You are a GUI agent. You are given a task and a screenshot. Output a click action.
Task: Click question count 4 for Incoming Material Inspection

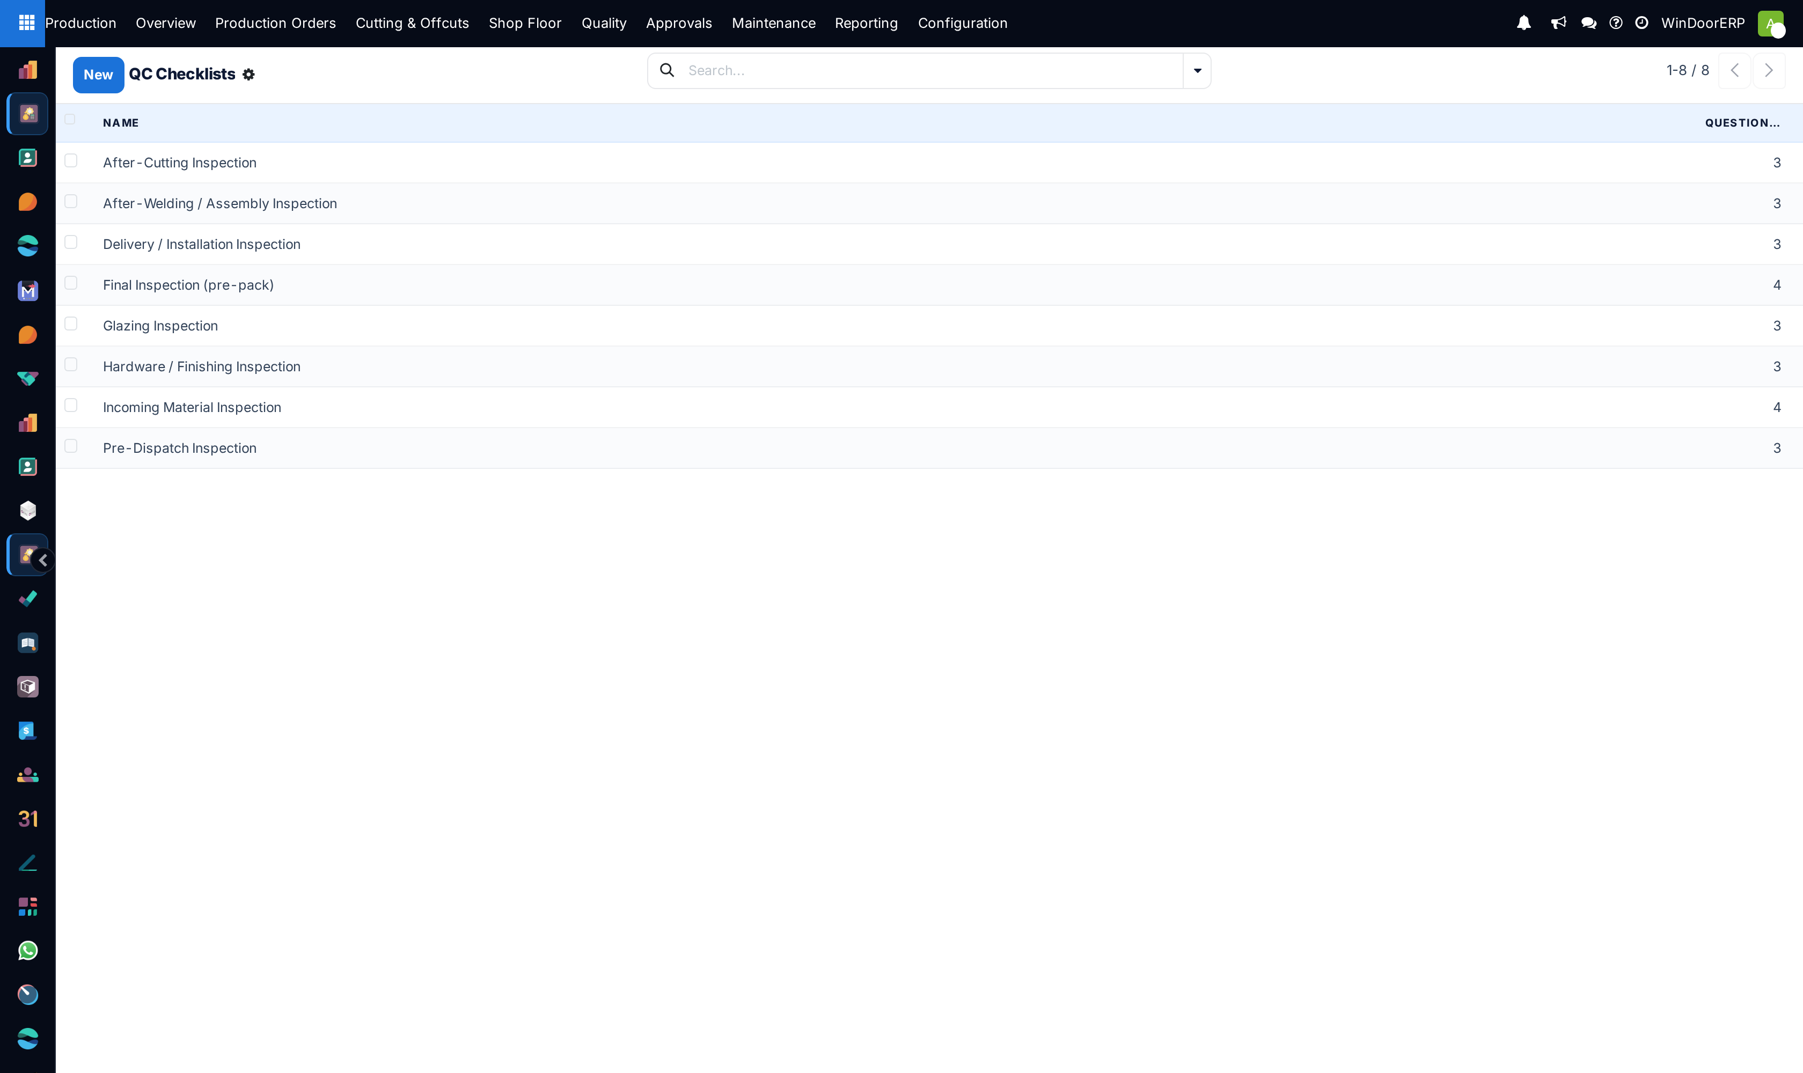pos(1776,407)
